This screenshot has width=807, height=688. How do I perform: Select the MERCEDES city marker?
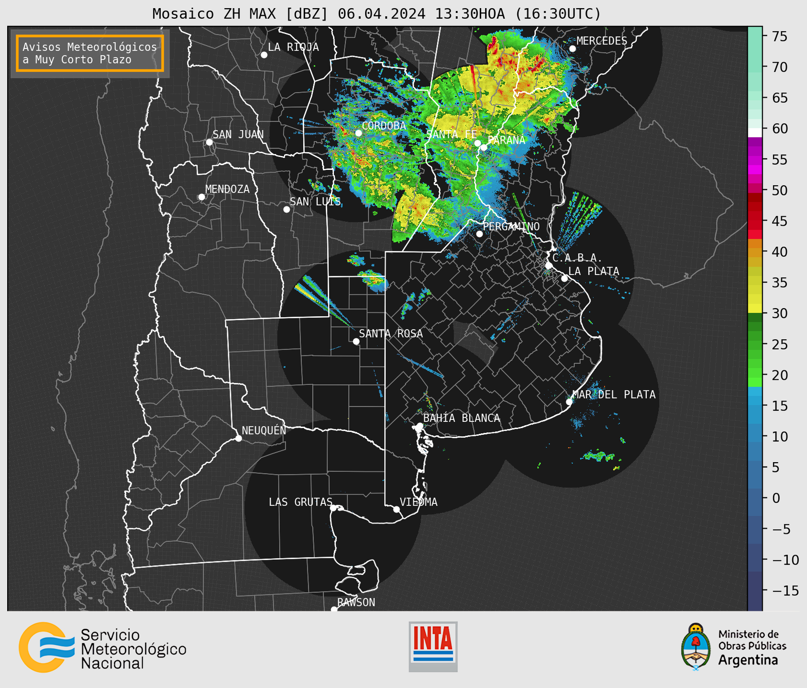coord(573,49)
